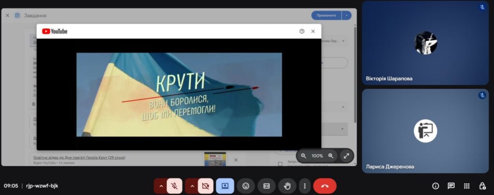
Task: Open the chat panel
Action: point(451,186)
